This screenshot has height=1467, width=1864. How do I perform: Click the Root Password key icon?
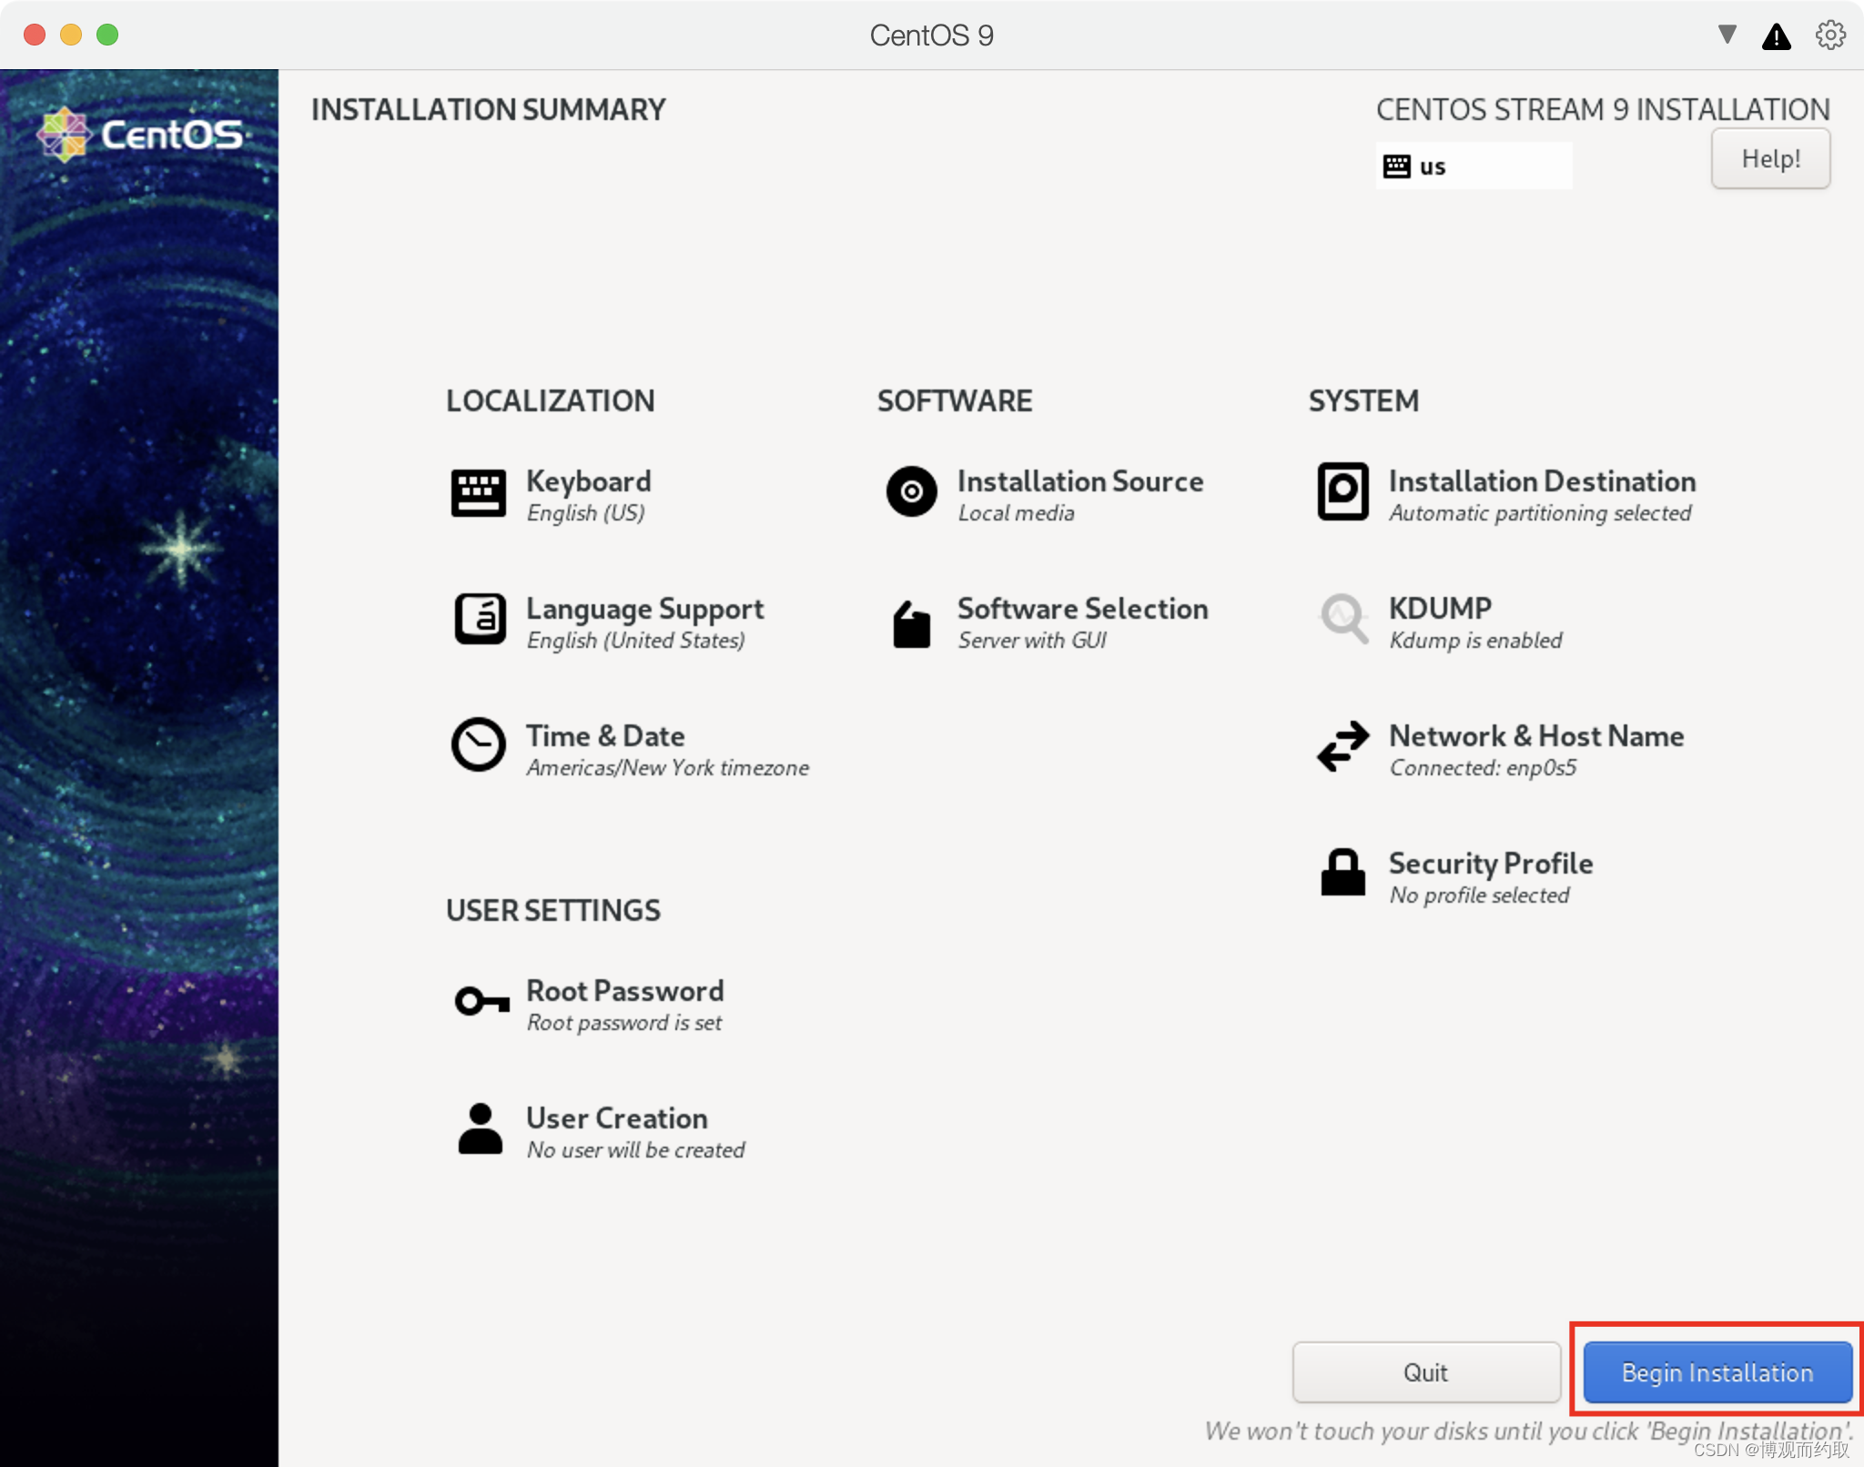(481, 1001)
